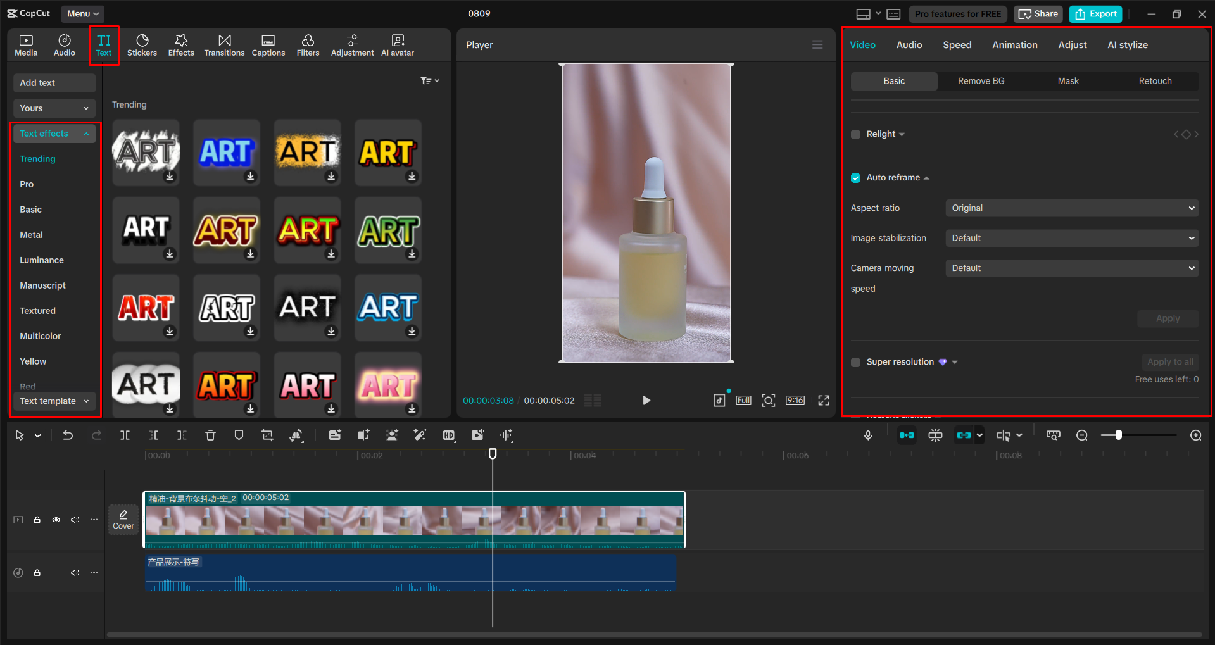
Task: Open the Aspect ratio dropdown
Action: (1071, 208)
